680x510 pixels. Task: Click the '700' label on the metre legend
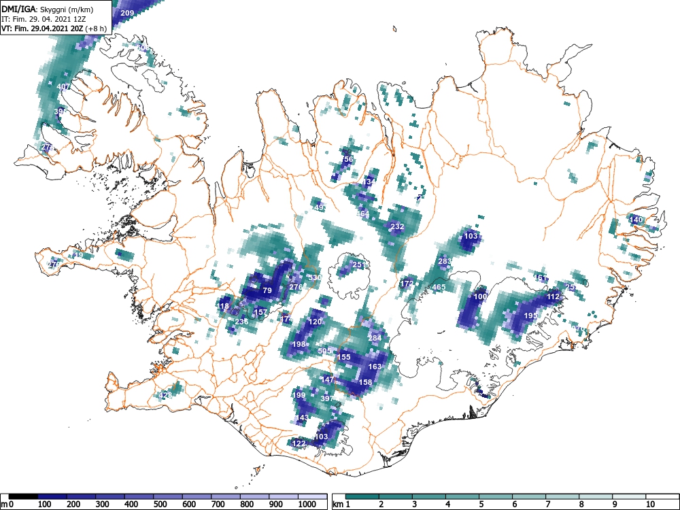point(218,504)
